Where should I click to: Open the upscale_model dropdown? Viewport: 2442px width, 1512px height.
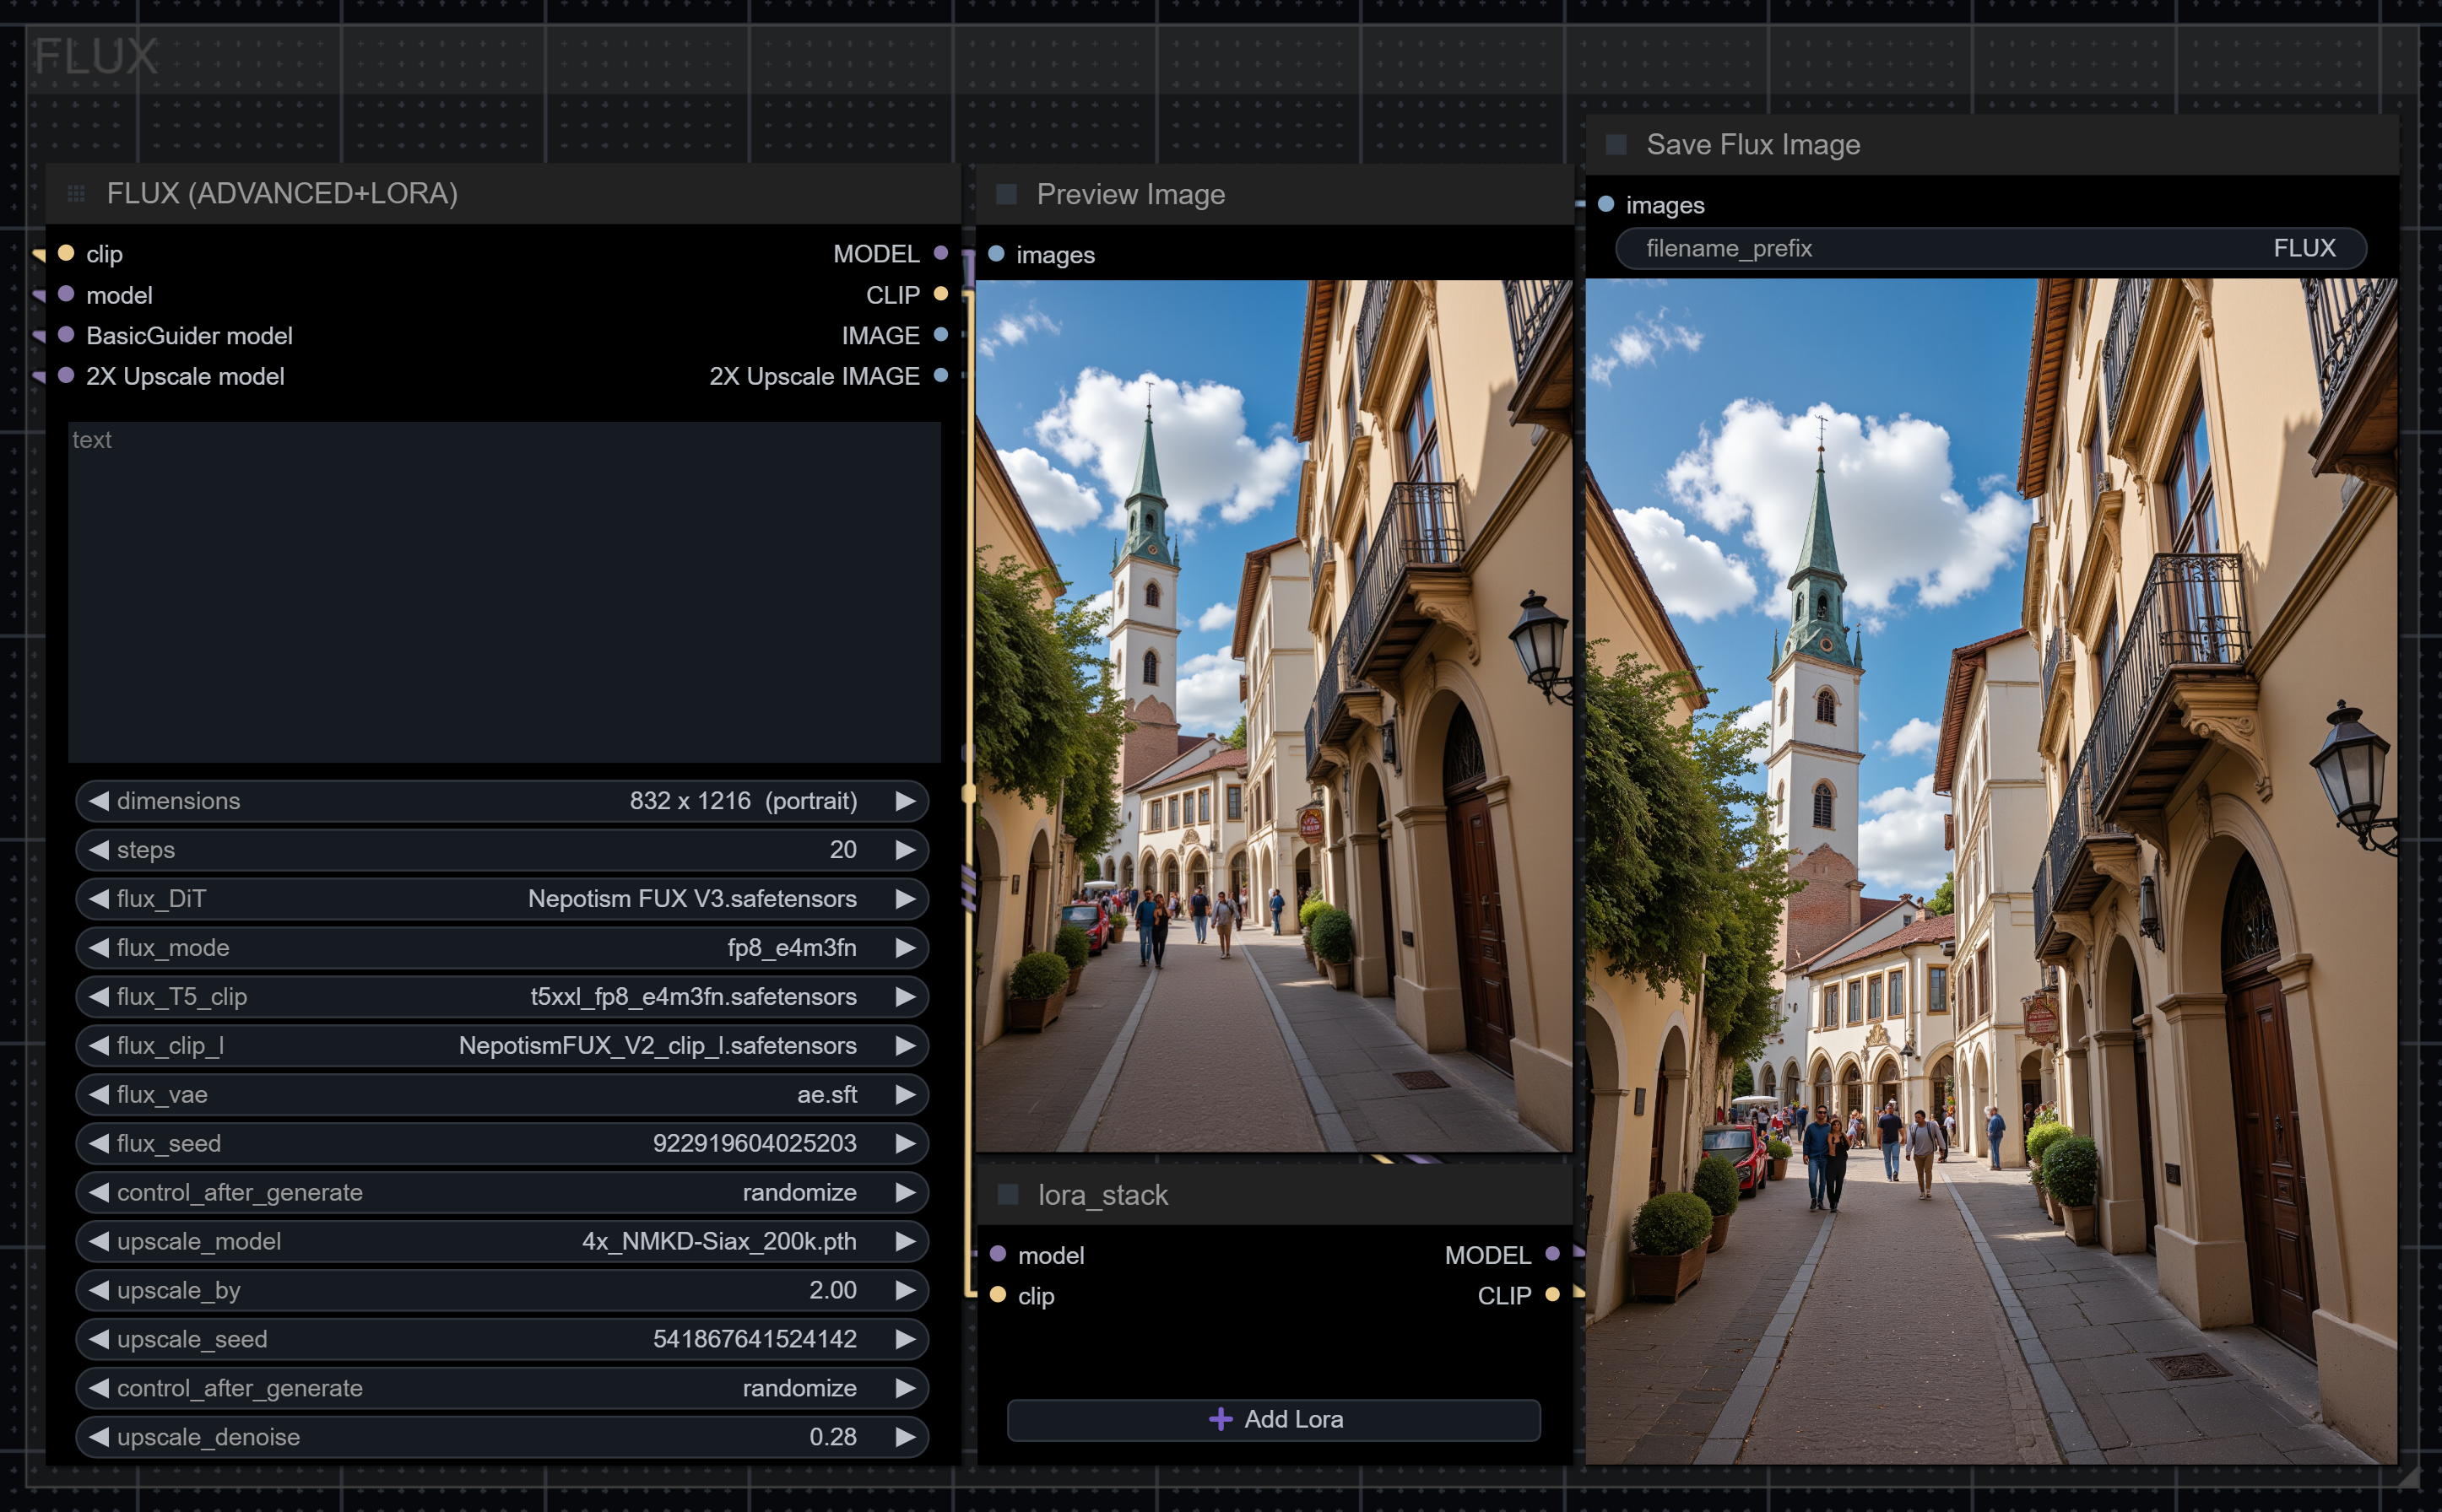point(501,1241)
